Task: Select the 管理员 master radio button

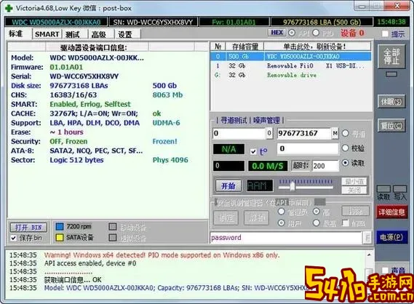Action: coord(282,212)
